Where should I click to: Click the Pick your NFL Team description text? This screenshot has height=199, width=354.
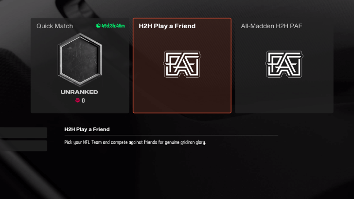[x=135, y=142]
